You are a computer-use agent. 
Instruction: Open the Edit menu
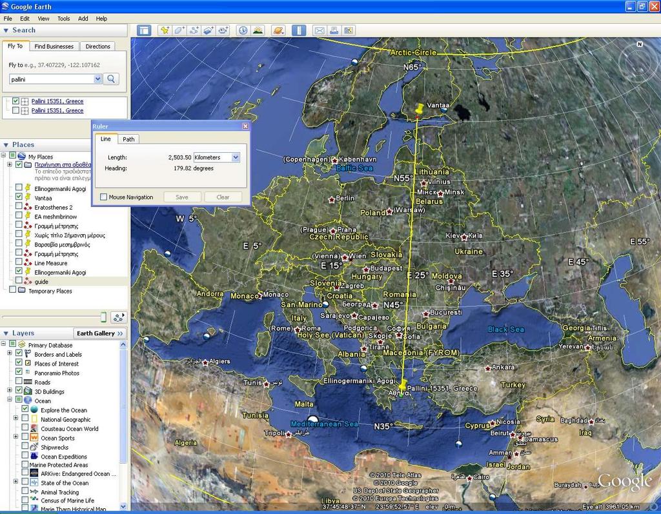click(25, 19)
